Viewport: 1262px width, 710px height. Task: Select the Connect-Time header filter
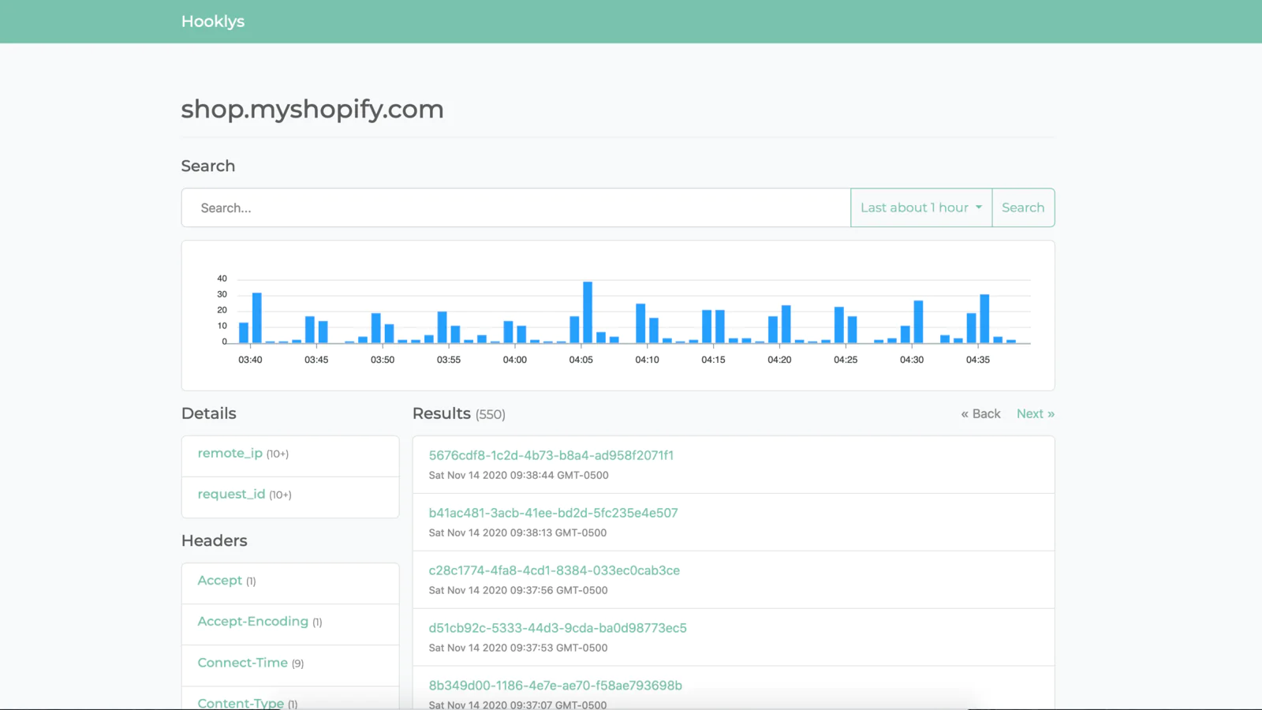(x=242, y=663)
